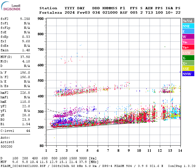Click the RSF program value
The image size is (196, 168).
click(x=124, y=13)
